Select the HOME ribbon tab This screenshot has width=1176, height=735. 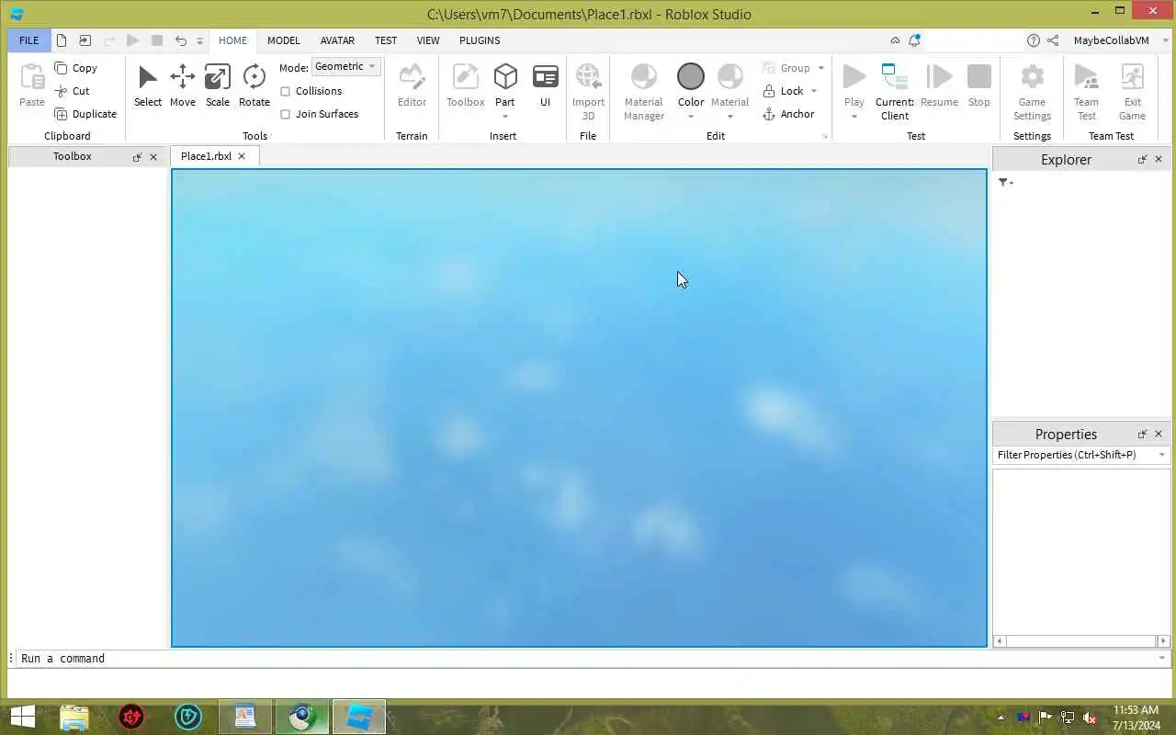pyautogui.click(x=232, y=40)
